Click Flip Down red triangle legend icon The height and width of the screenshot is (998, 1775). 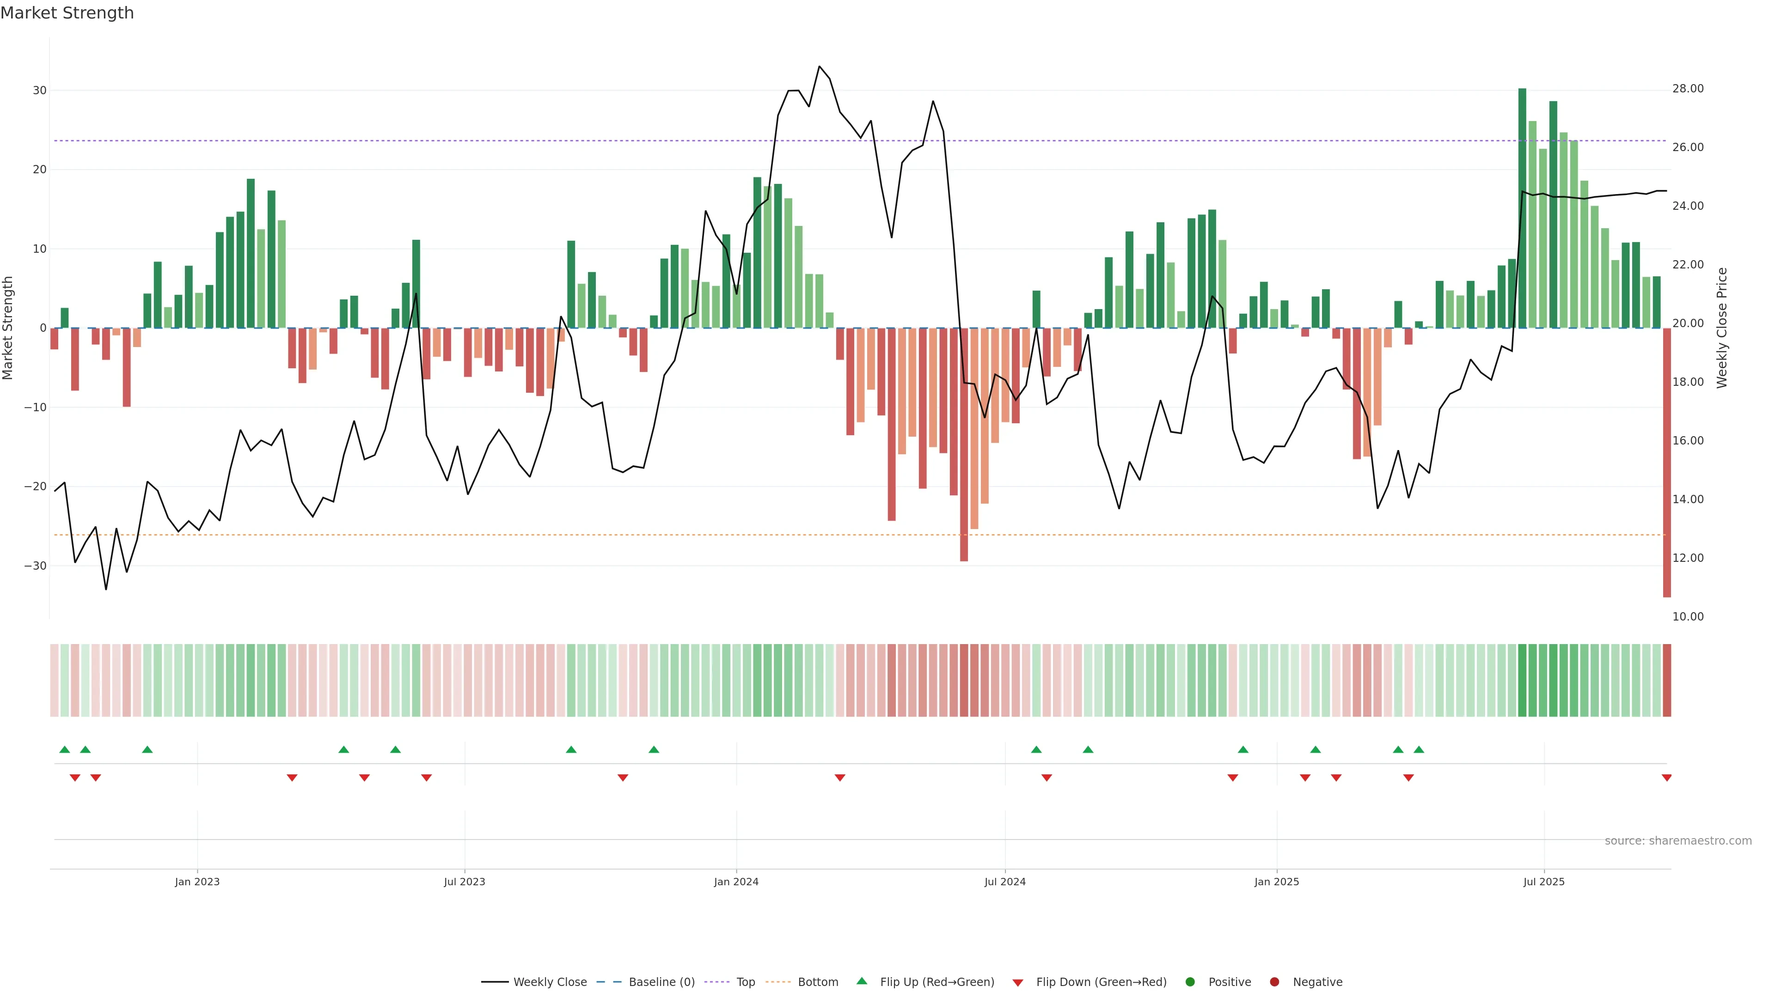[x=1018, y=982]
